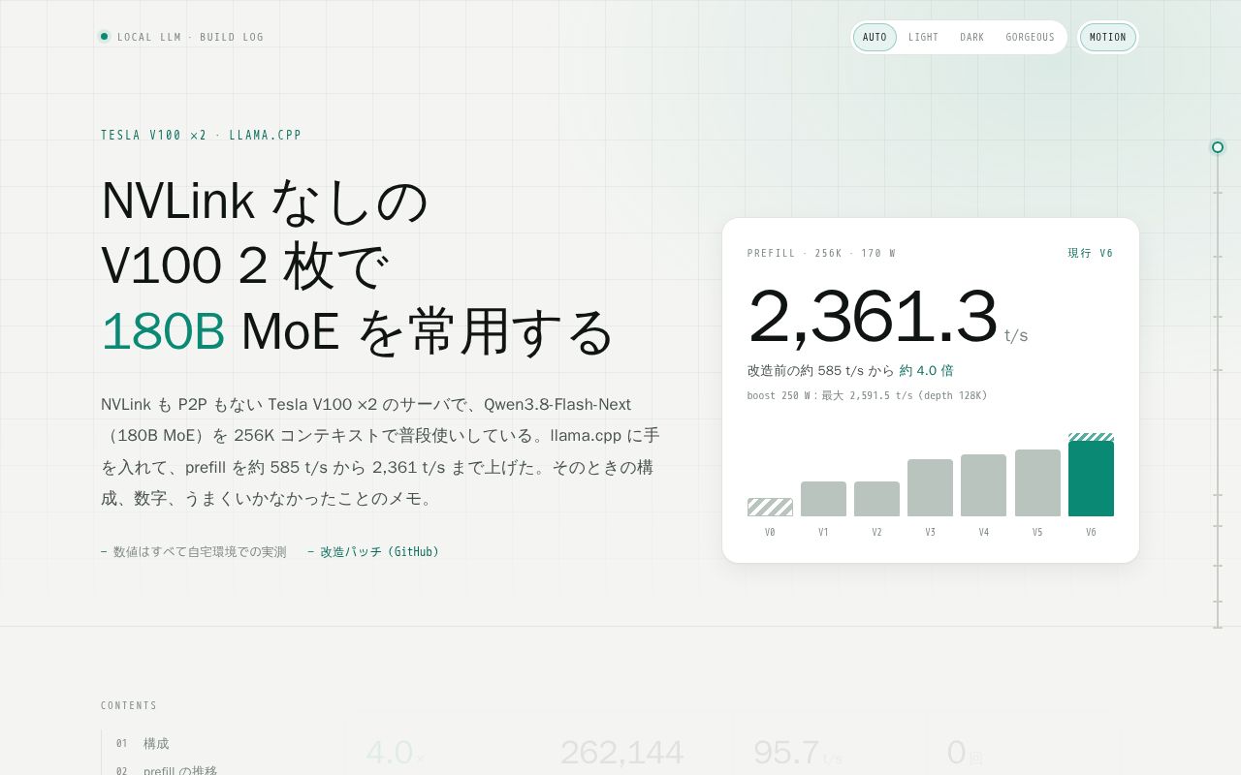Click the PREFILL · 256K · 170 W caption

pyautogui.click(x=821, y=254)
